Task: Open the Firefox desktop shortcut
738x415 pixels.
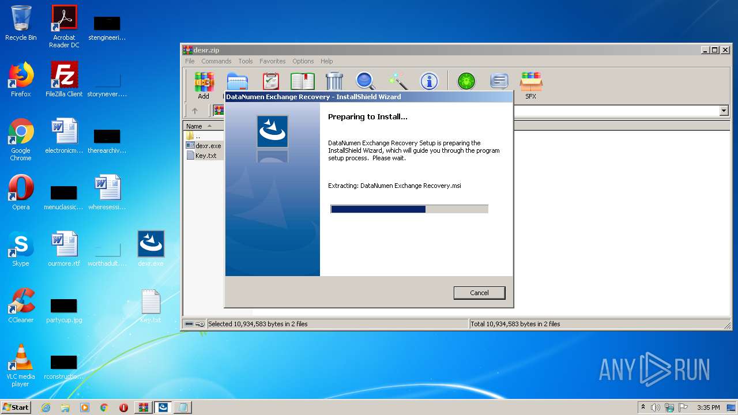Action: (x=21, y=80)
